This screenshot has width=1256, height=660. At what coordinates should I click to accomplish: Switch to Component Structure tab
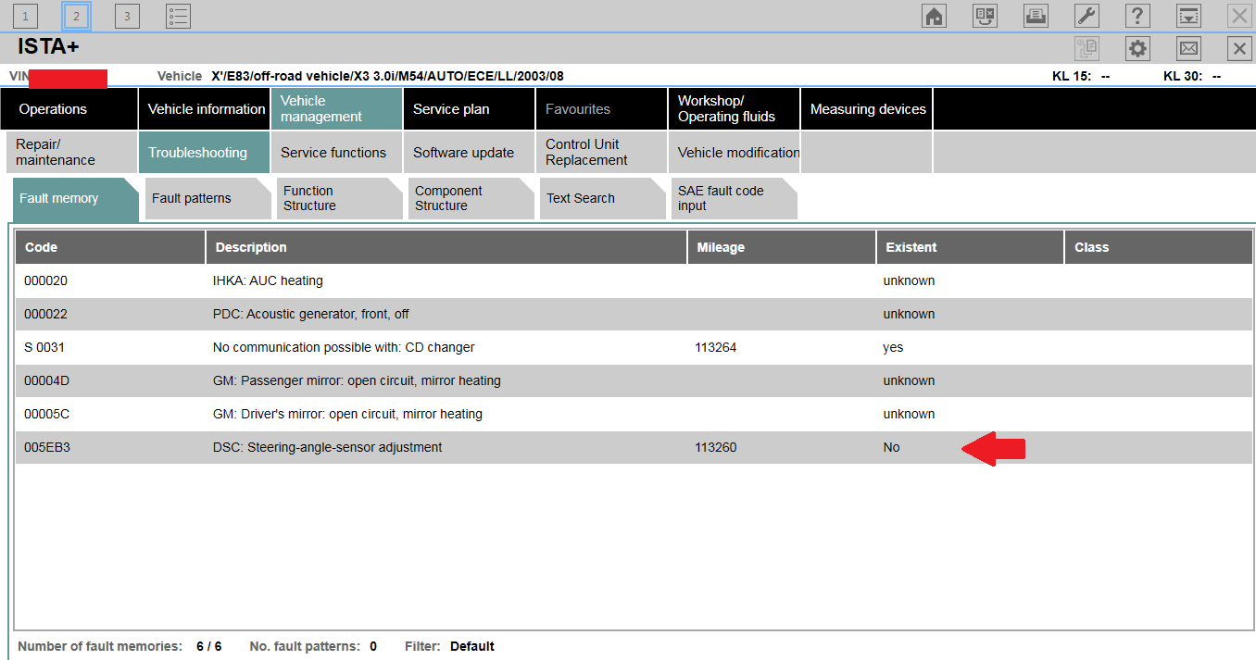471,198
